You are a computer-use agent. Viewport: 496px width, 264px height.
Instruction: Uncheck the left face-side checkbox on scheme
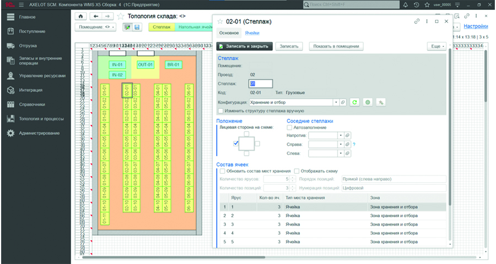pos(236,144)
